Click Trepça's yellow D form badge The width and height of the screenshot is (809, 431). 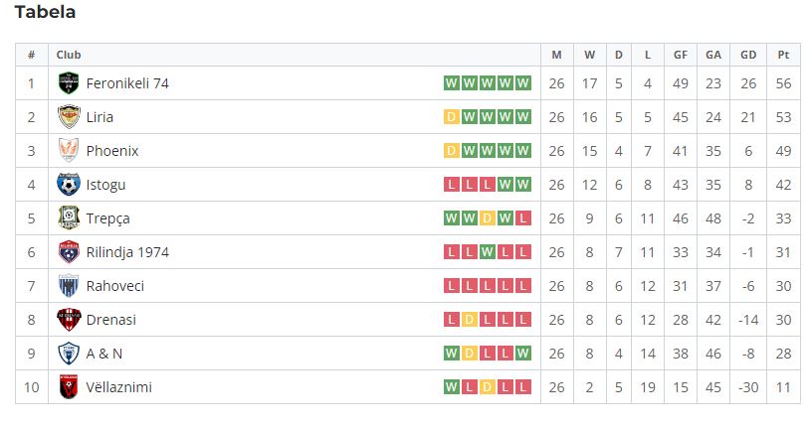487,218
